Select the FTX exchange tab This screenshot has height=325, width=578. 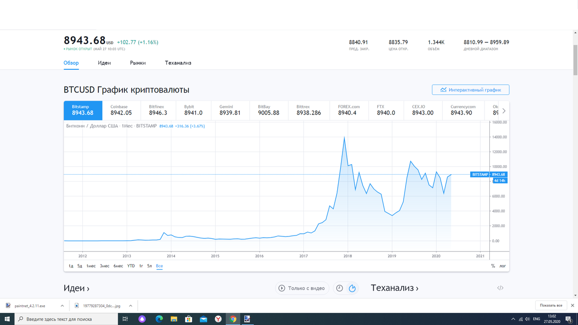pos(386,110)
